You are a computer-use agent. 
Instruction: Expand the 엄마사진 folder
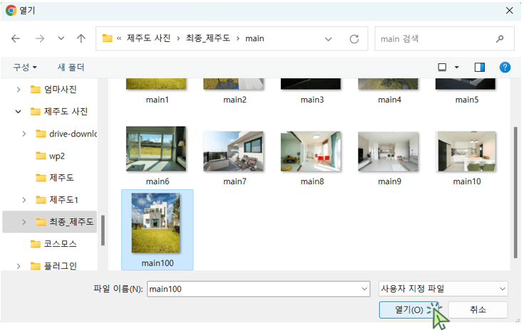(19, 90)
